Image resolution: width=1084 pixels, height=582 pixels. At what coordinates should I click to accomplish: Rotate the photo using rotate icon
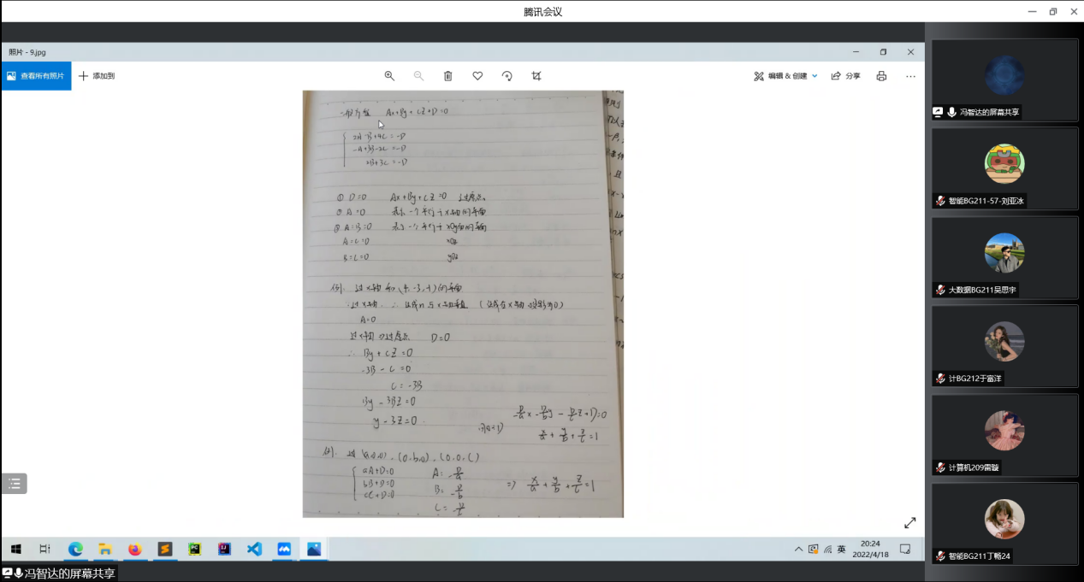click(x=506, y=76)
